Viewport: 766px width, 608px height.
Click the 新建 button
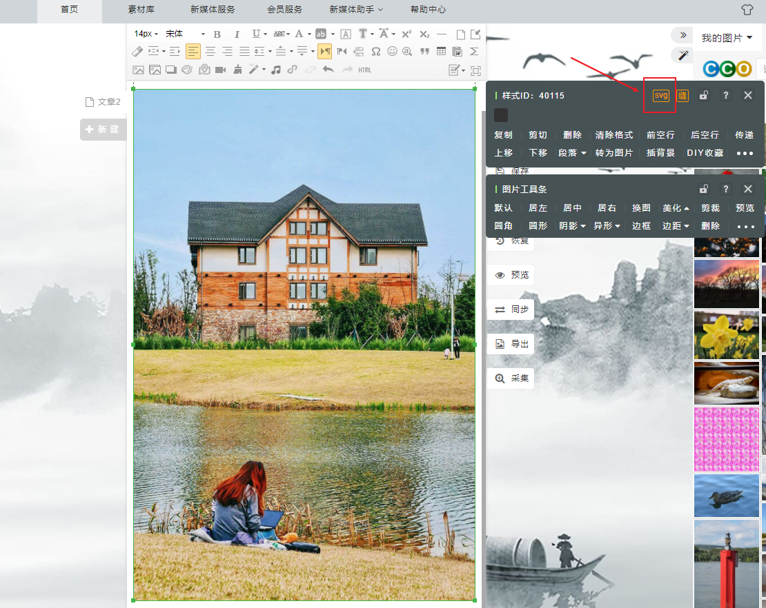103,130
